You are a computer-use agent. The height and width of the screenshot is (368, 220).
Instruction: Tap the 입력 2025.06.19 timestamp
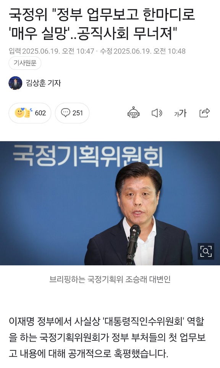pos(52,51)
